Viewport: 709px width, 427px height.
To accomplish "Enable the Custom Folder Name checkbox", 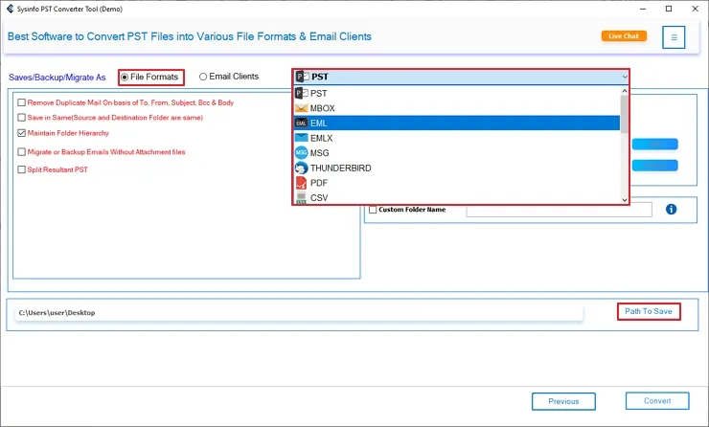I will [373, 210].
